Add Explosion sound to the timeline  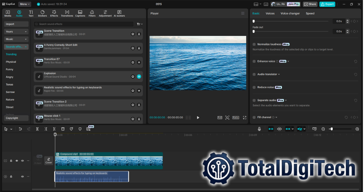click(x=139, y=76)
